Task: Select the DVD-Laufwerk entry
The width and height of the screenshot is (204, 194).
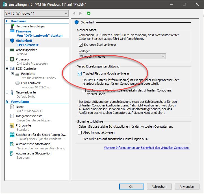Action: pyautogui.click(x=31, y=83)
